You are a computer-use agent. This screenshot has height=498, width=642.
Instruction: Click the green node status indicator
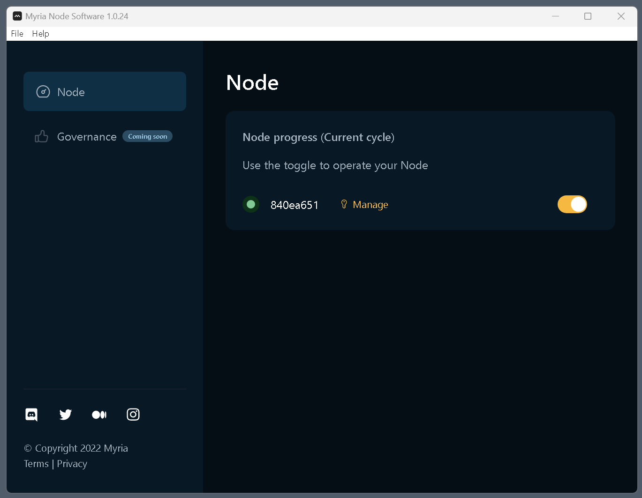[x=251, y=204]
